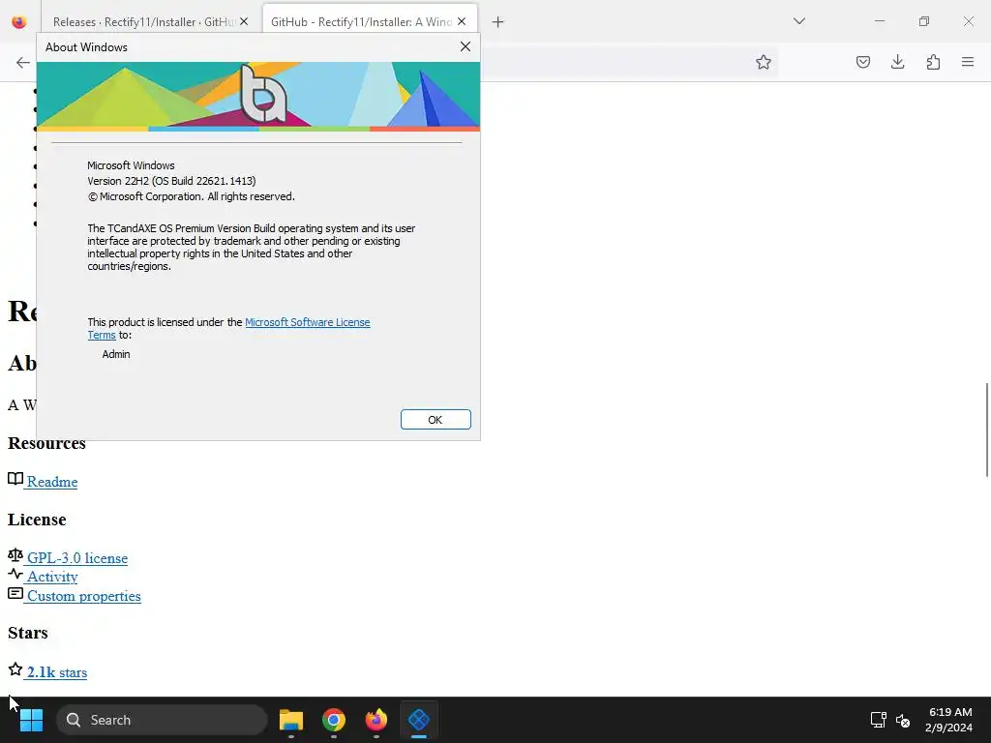The height and width of the screenshot is (743, 991).
Task: Open the 2.1k stars link
Action: pos(57,672)
